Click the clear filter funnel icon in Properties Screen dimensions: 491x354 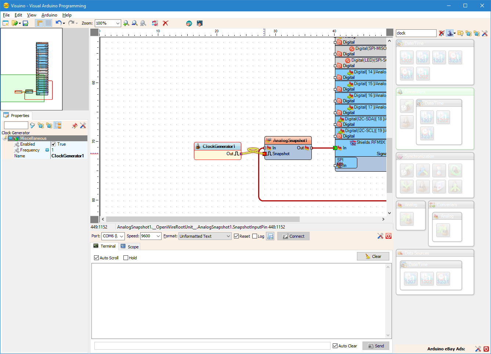[x=32, y=125]
